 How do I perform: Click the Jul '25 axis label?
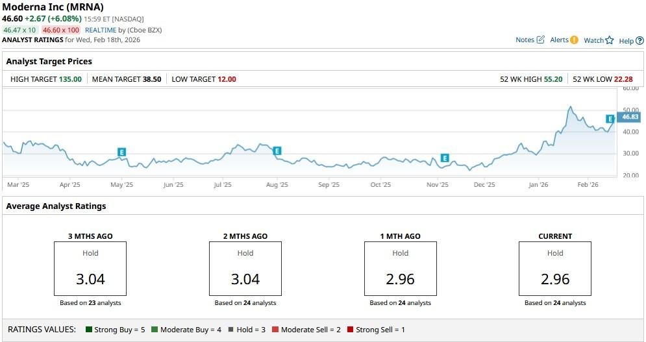pyautogui.click(x=223, y=184)
